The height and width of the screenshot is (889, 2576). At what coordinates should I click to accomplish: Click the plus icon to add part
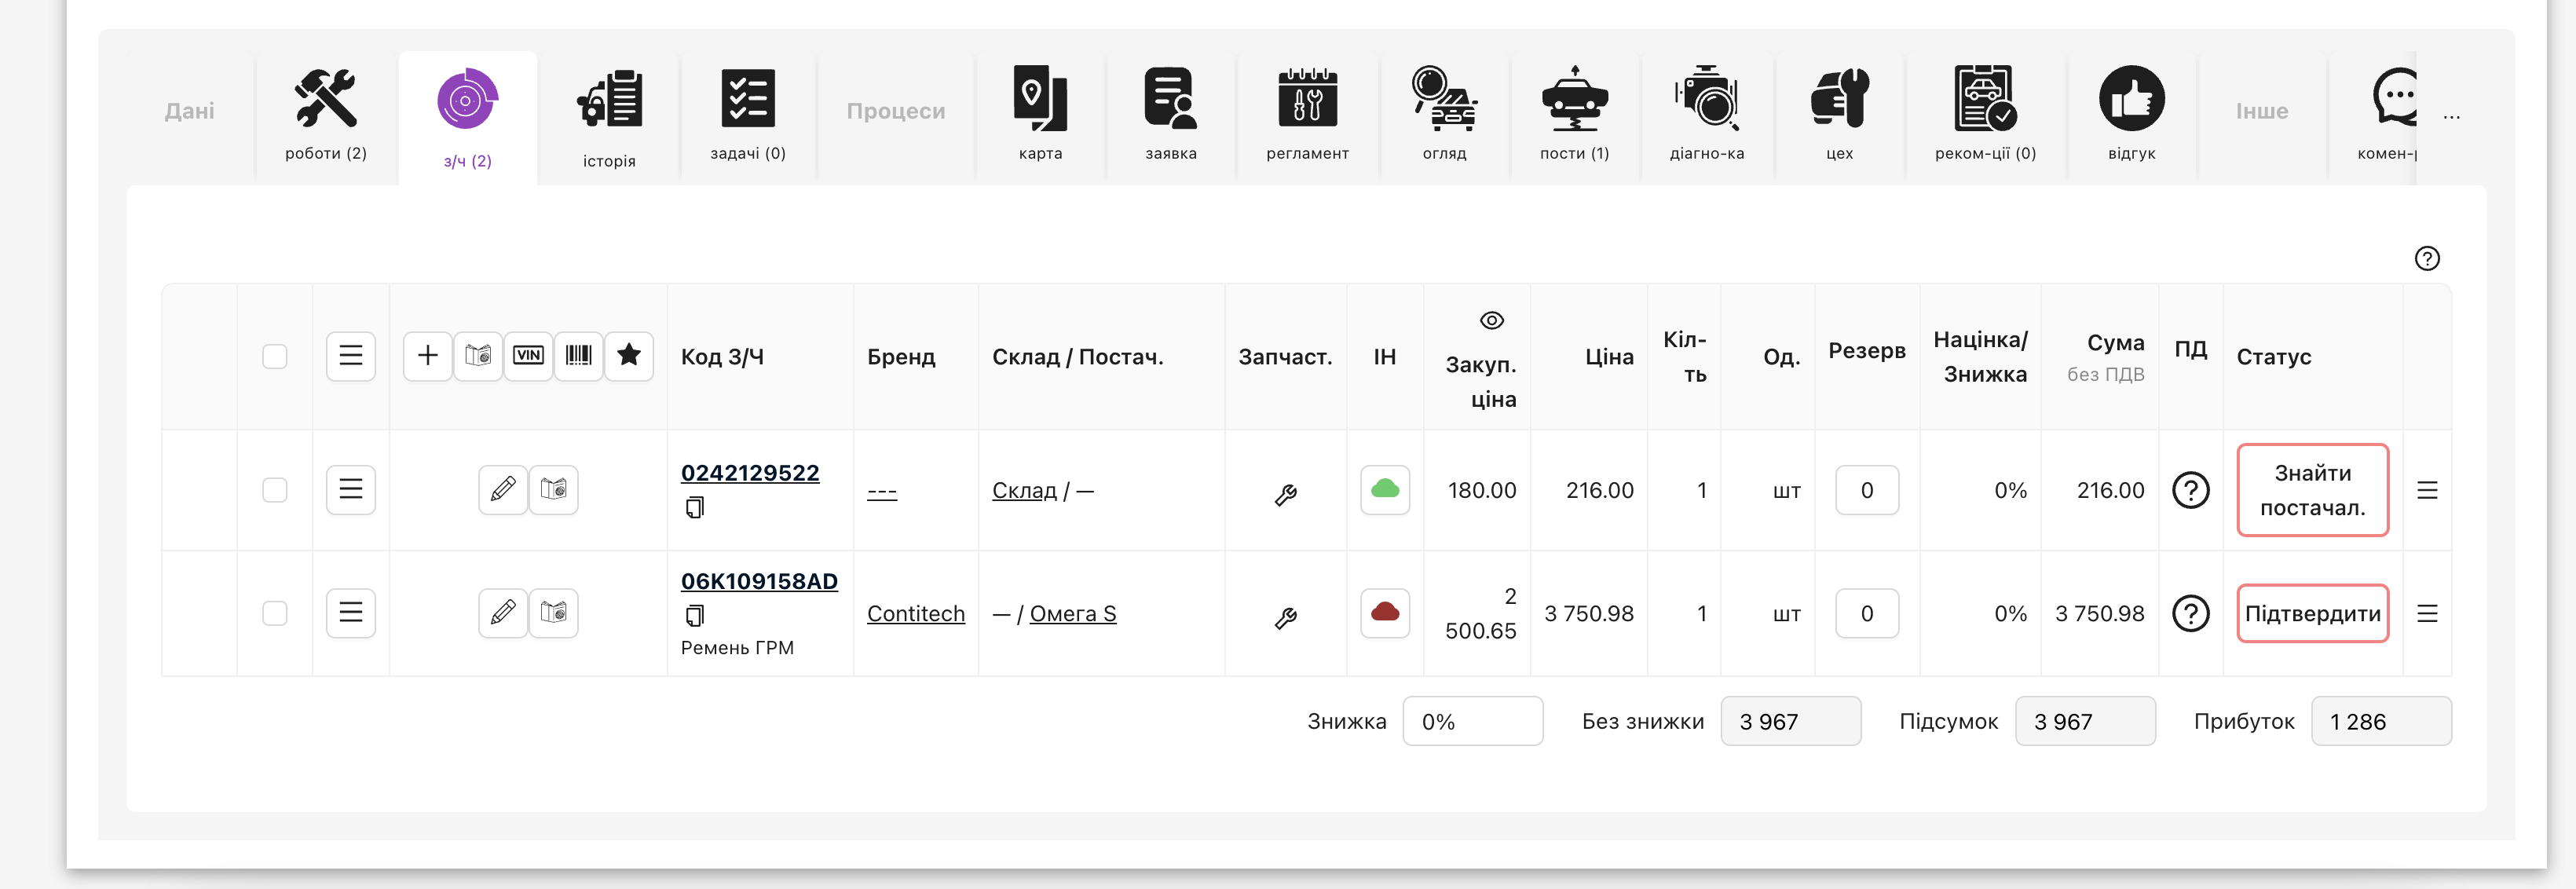tap(427, 356)
